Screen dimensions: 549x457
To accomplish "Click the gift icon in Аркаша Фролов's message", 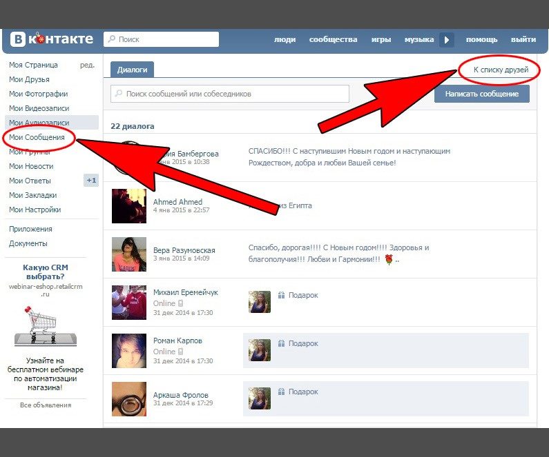I will coord(281,392).
